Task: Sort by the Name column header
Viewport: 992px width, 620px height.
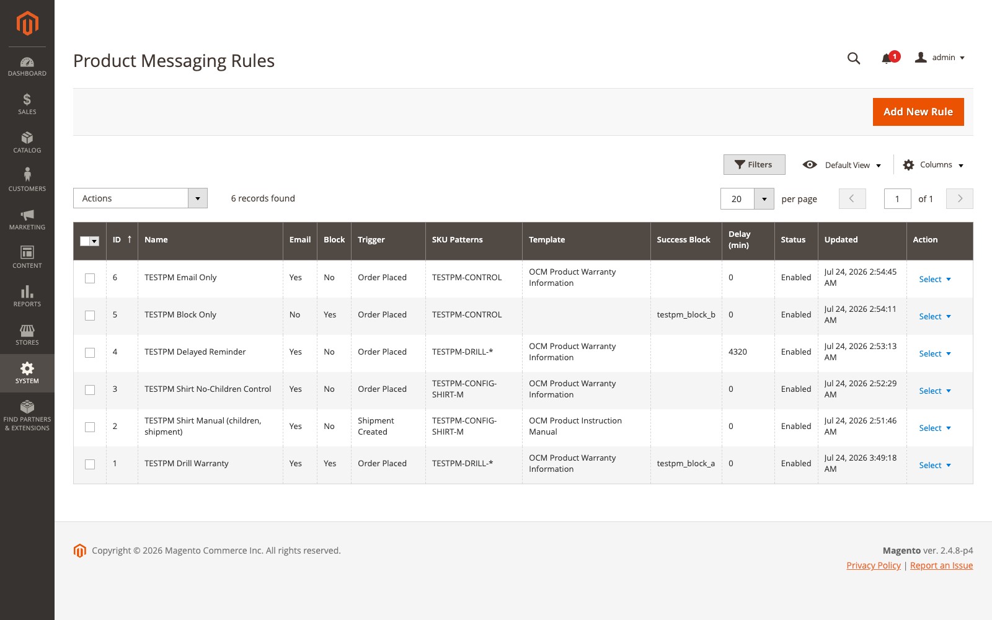Action: click(210, 240)
